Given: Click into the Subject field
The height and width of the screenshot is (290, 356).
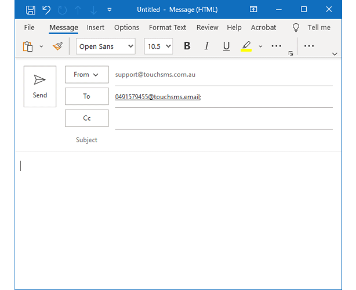Looking at the screenshot, I should [223, 140].
